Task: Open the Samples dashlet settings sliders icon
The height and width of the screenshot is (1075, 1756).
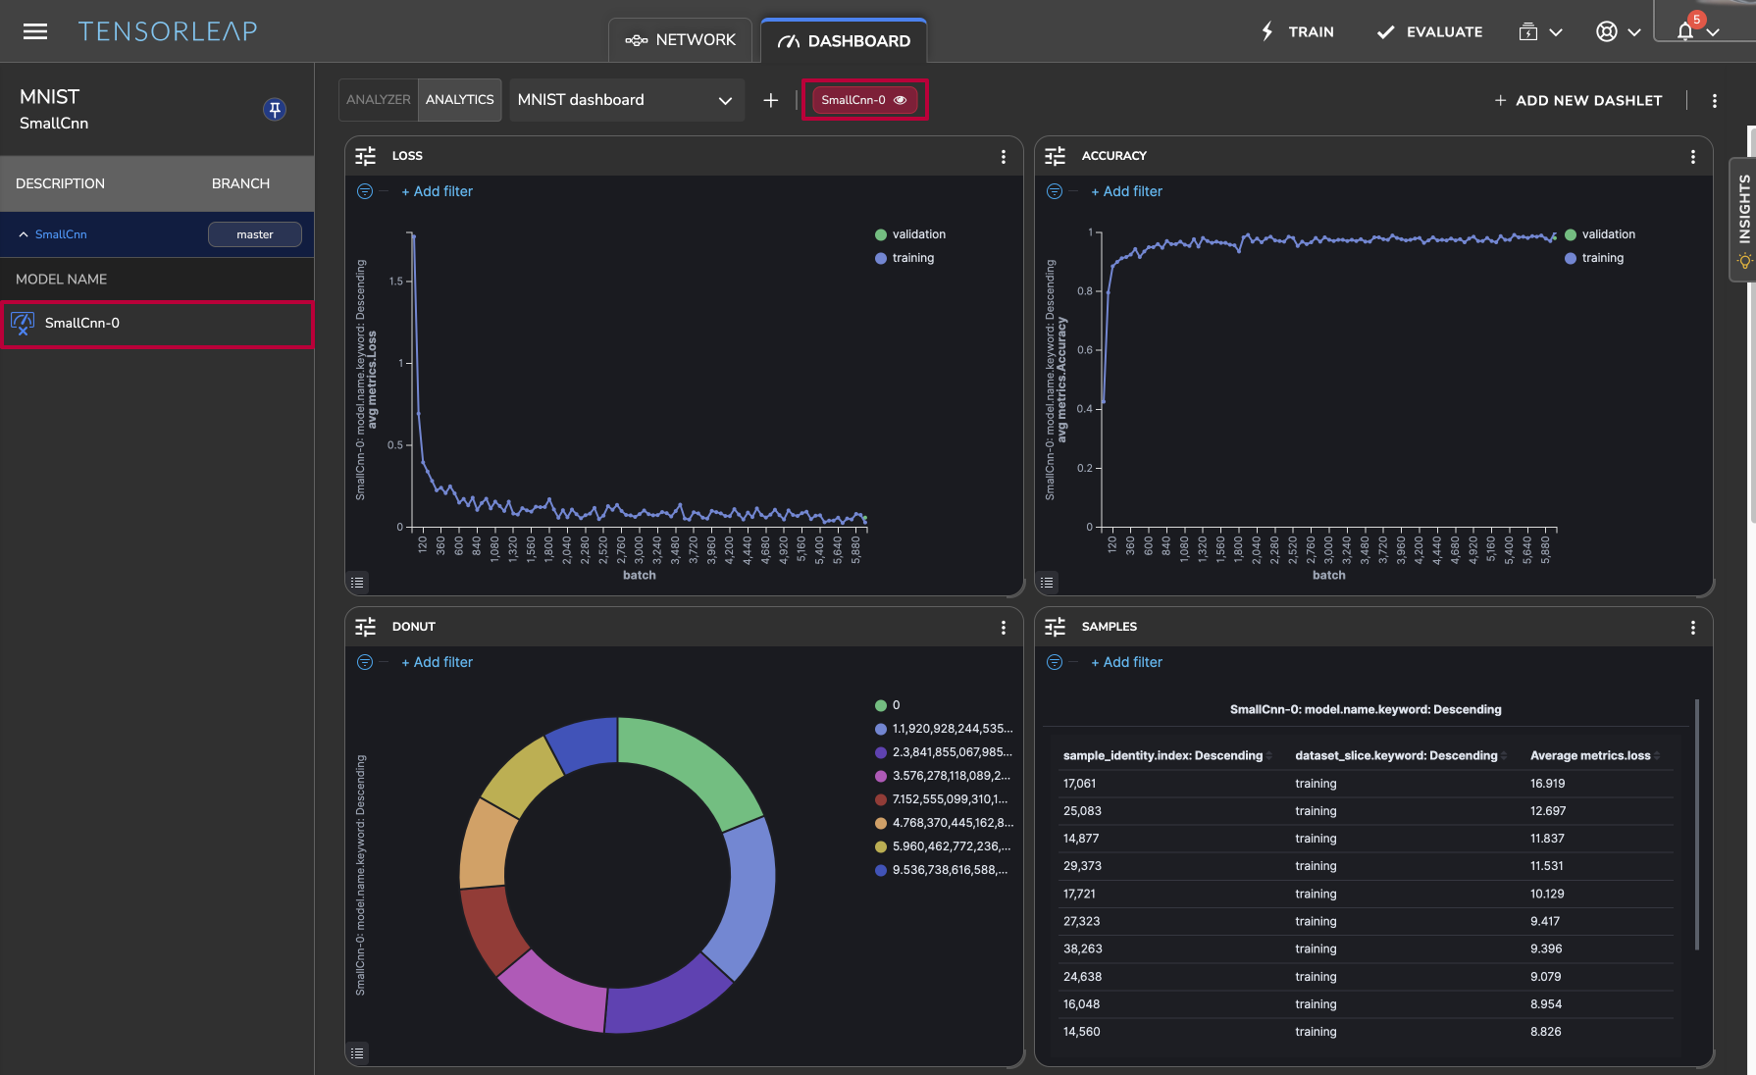Action: click(x=1056, y=627)
